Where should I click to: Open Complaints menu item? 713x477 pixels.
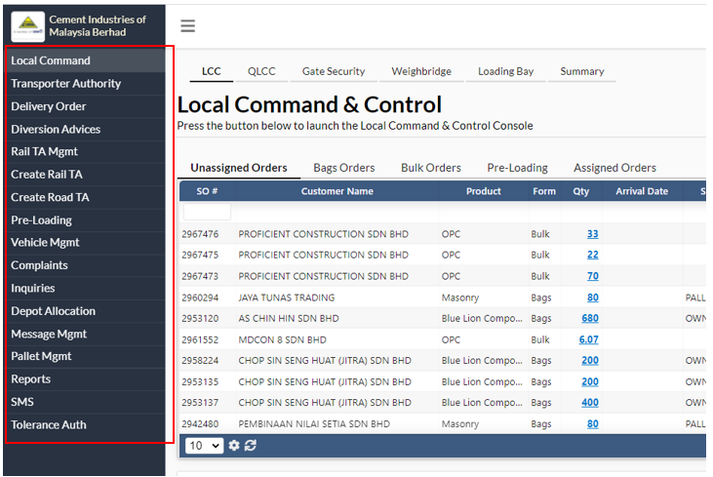(x=85, y=265)
